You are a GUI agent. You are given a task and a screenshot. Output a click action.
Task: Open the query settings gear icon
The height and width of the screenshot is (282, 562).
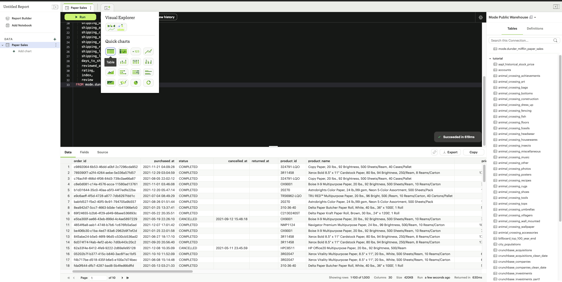(480, 17)
